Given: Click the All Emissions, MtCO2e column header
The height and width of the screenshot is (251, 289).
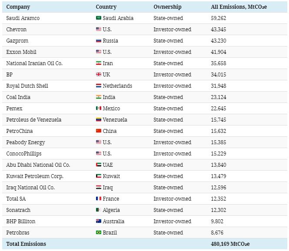Looking at the screenshot, I should (239, 7).
